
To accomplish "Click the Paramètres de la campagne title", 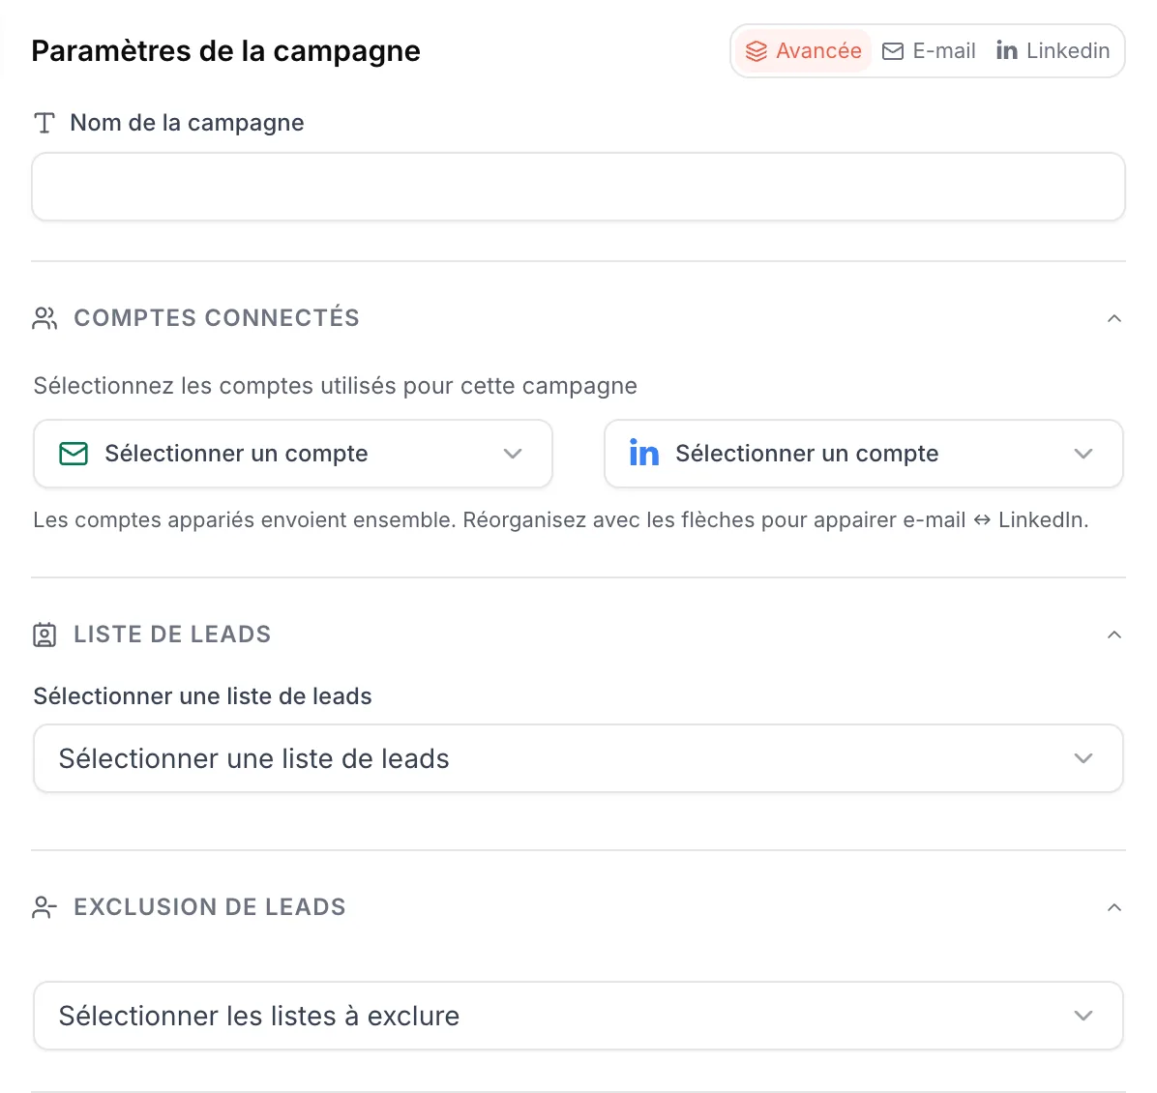I will [225, 51].
